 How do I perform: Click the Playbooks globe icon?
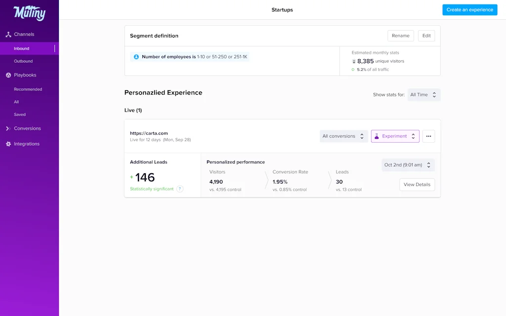coord(8,75)
